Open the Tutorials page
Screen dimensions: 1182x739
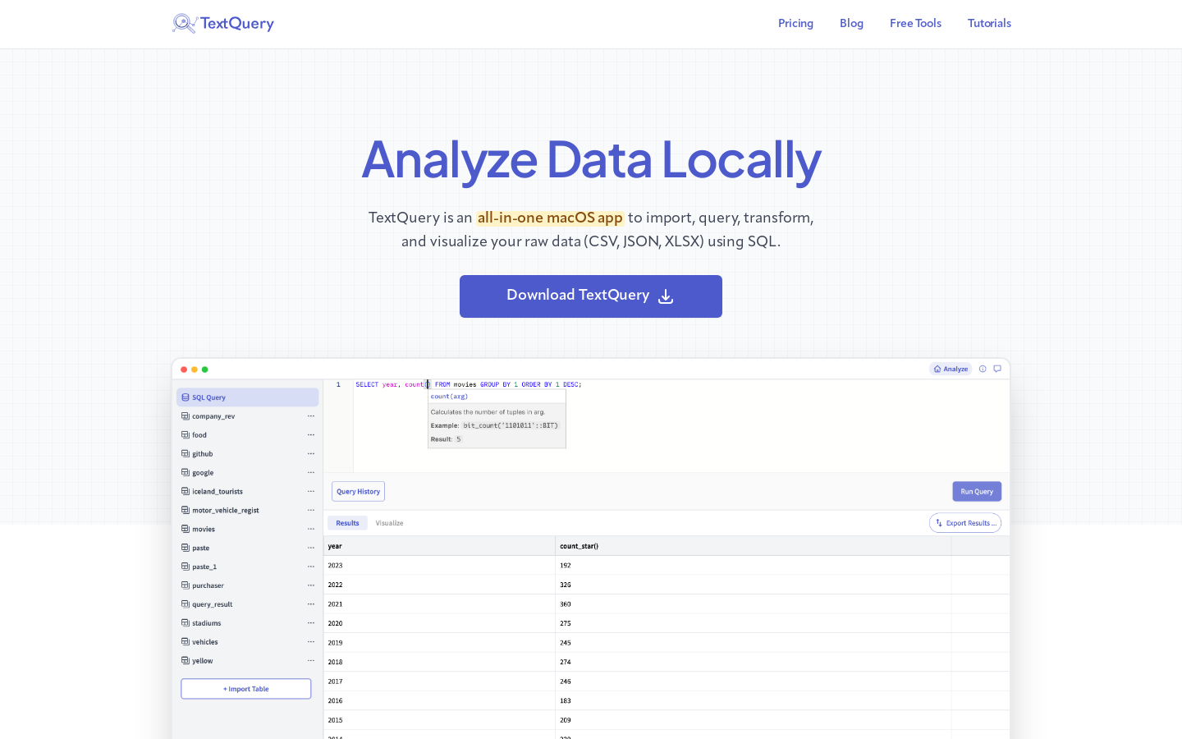click(989, 23)
